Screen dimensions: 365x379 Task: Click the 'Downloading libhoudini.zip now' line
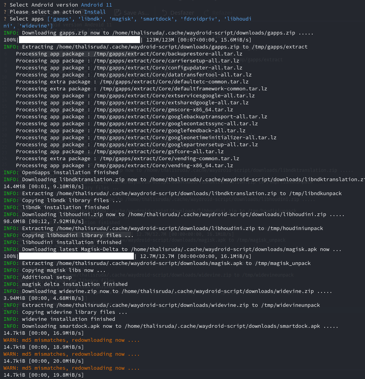point(174,215)
